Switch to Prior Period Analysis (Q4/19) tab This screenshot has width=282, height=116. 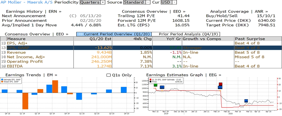pos(186,34)
